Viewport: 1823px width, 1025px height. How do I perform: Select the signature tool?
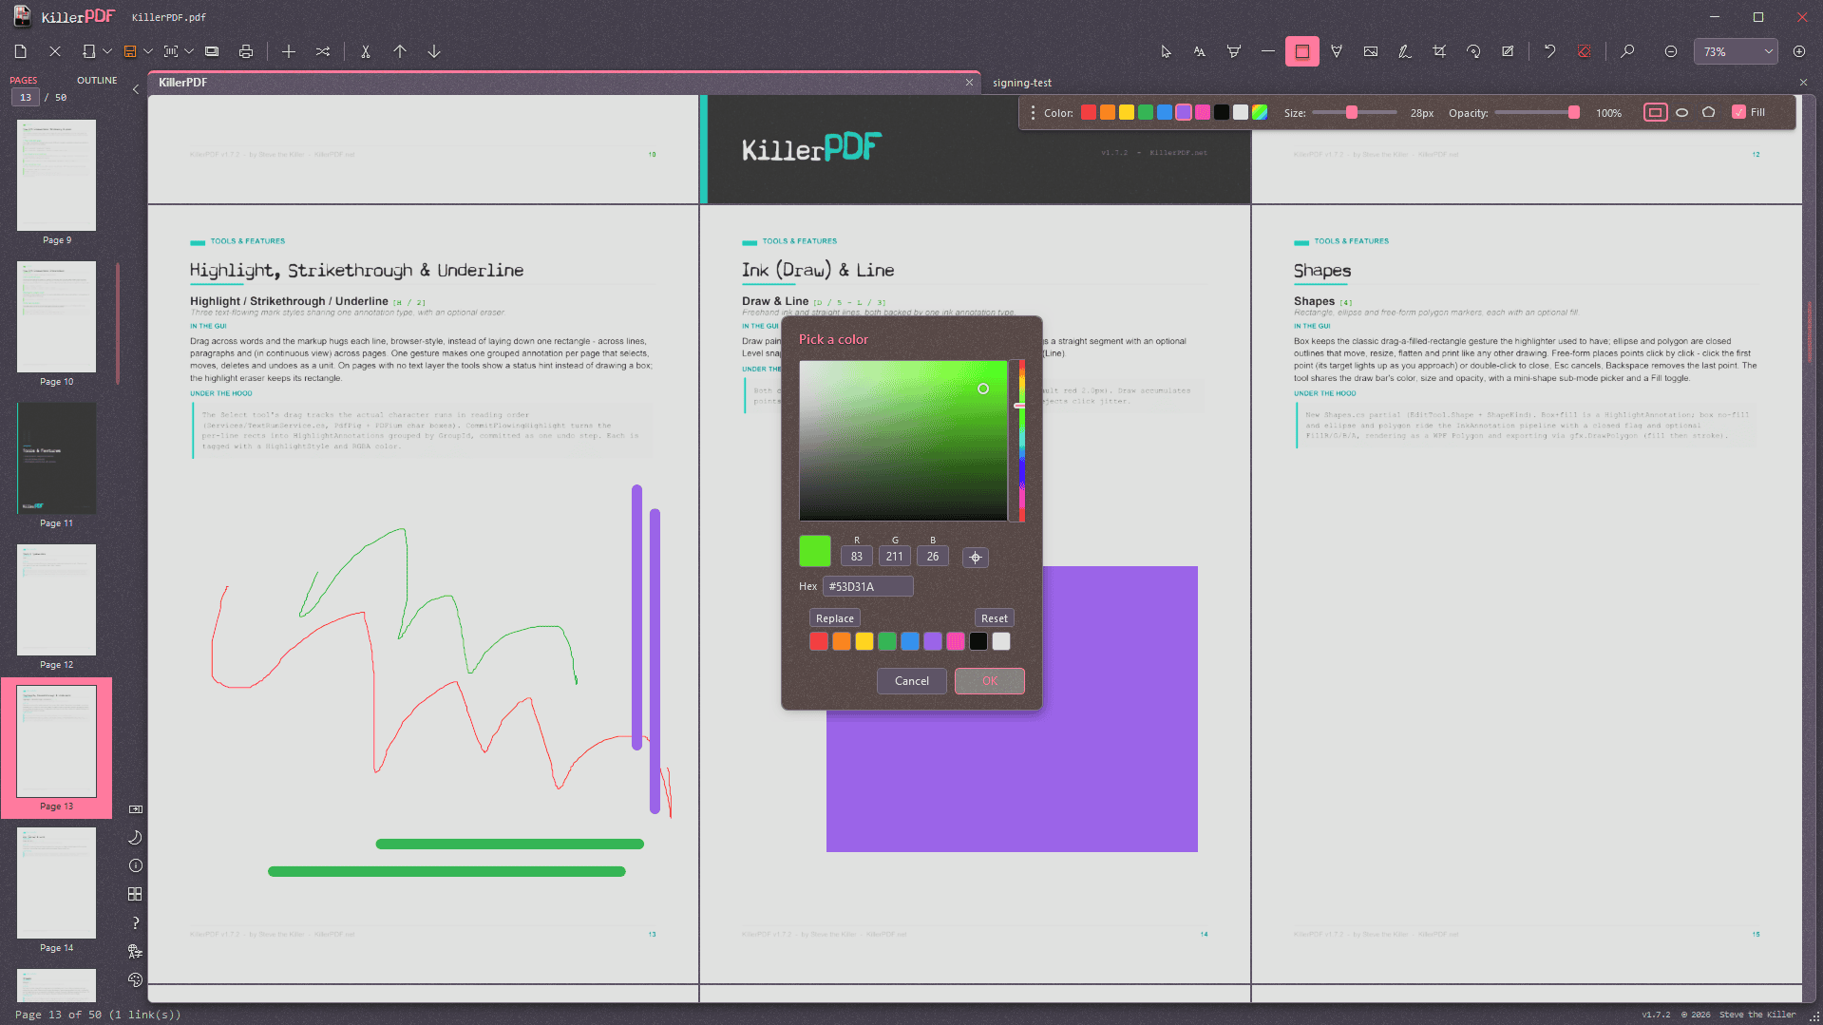[1405, 51]
